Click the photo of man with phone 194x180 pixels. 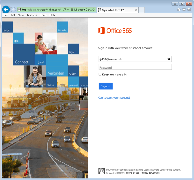pyautogui.click(x=35, y=76)
